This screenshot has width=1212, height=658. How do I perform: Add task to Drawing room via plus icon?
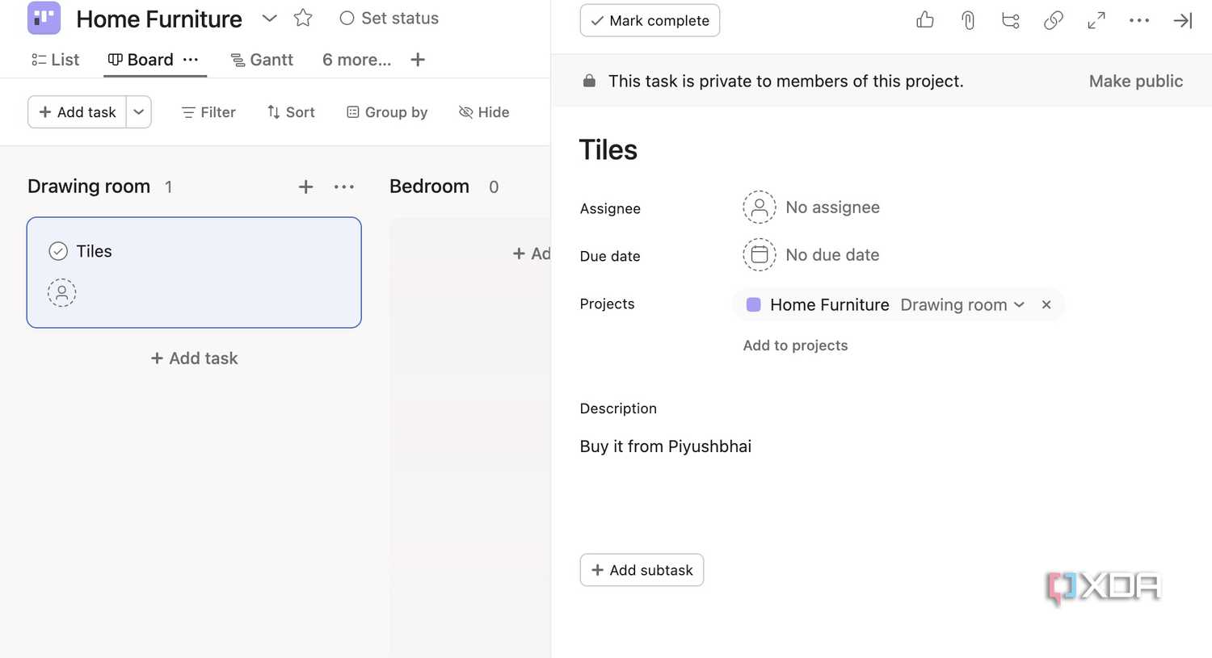tap(305, 187)
